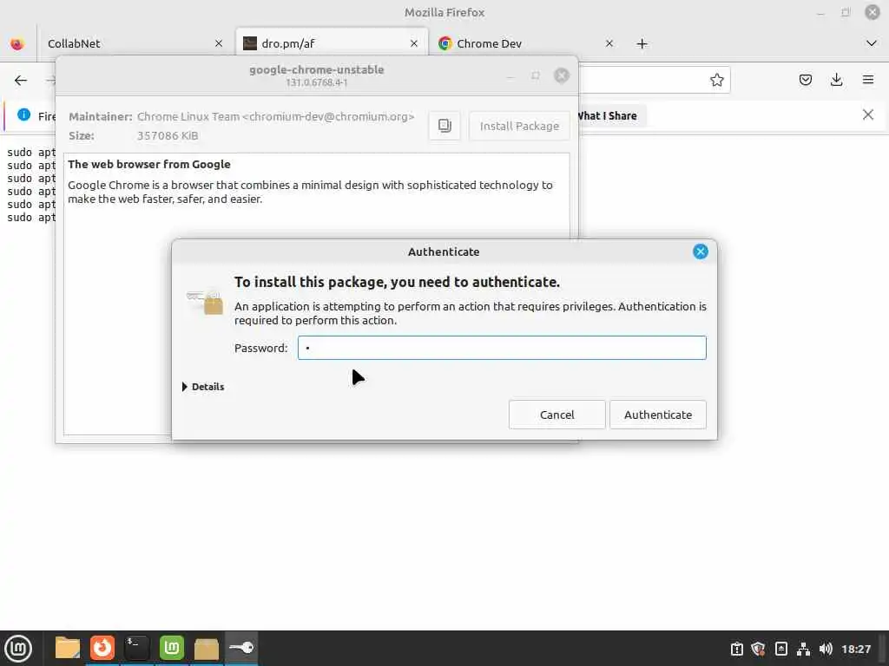Open the notes tray icon
Screen dimensions: 889x666
(780, 649)
